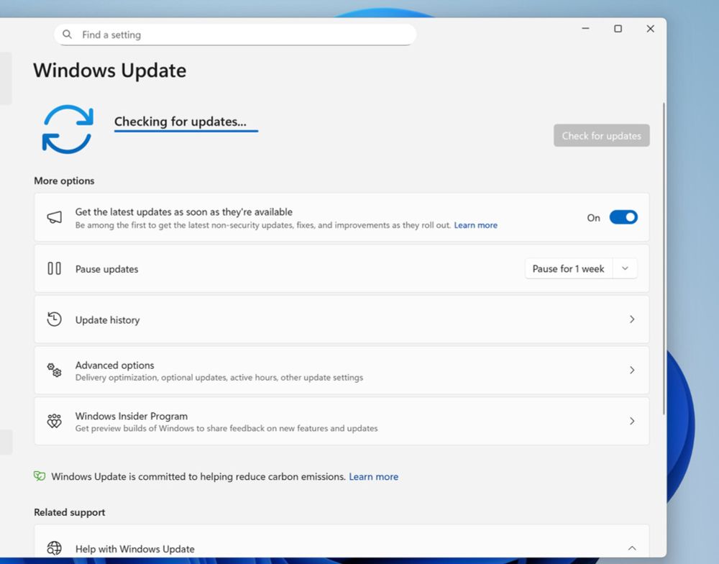The height and width of the screenshot is (564, 719).
Task: Click the vertical scrollbar in Settings window
Action: click(x=664, y=259)
